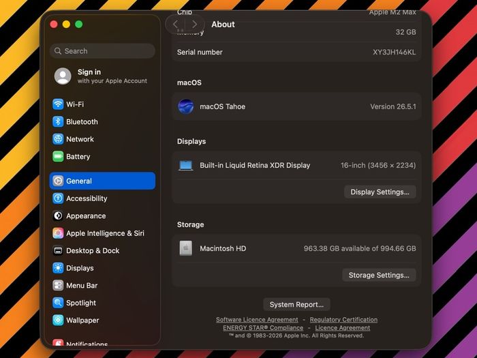477x358 pixels.
Task: Open the Licence Agreement link
Action: point(343,328)
